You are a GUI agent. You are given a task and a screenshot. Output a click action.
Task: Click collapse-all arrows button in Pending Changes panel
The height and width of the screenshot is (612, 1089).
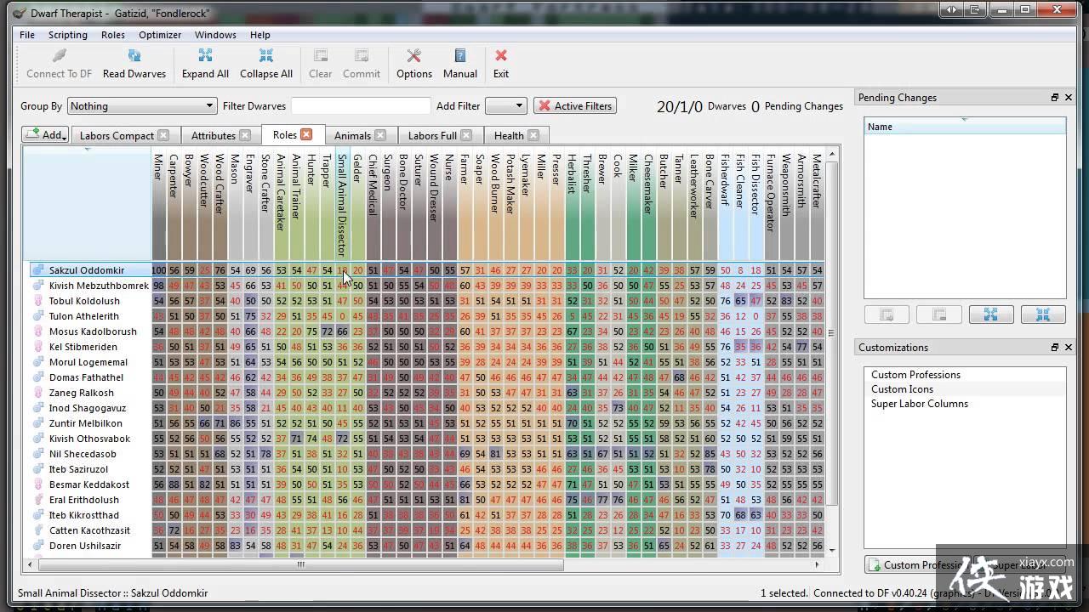pos(1042,314)
